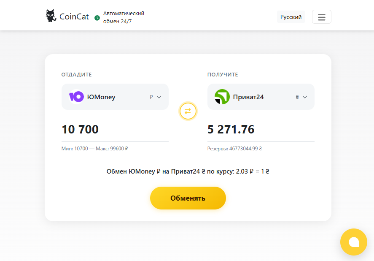
Task: Edit the receive amount 5 271.76 field
Action: tap(261, 129)
